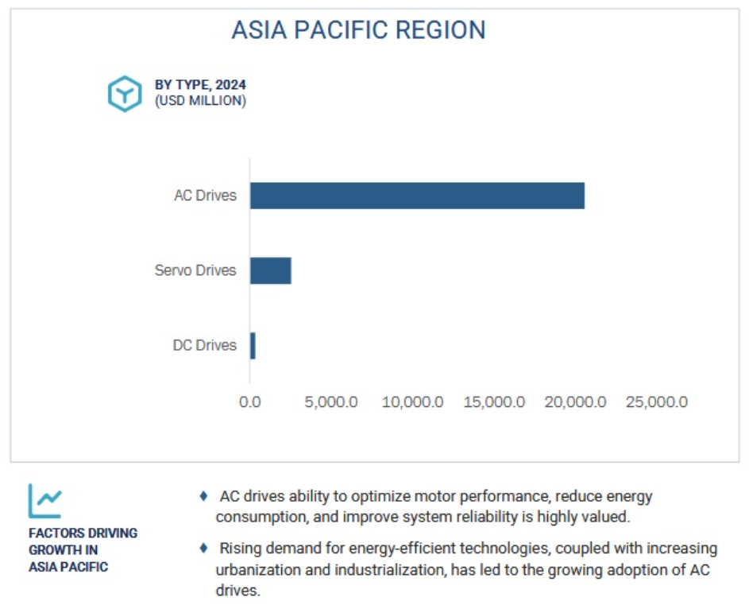Click the 5,000.0 axis tick label
Image resolution: width=749 pixels, height=605 pixels.
pos(331,402)
